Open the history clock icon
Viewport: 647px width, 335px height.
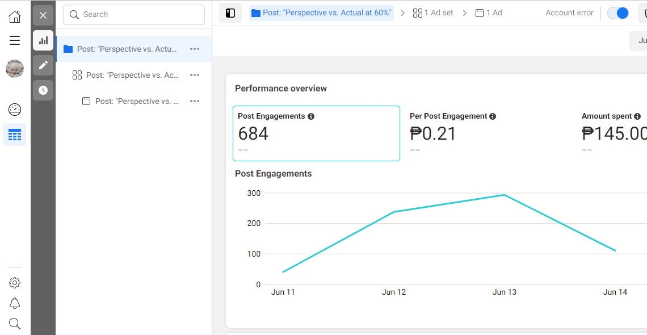point(43,90)
